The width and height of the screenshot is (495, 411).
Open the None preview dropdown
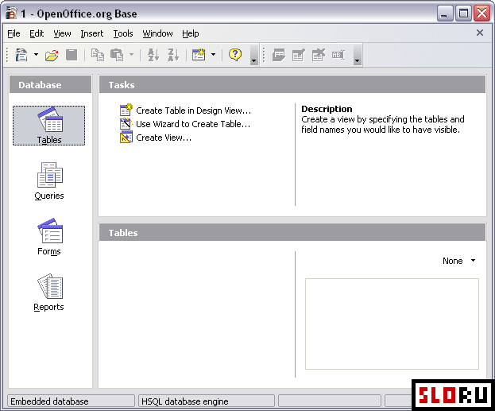coord(459,261)
